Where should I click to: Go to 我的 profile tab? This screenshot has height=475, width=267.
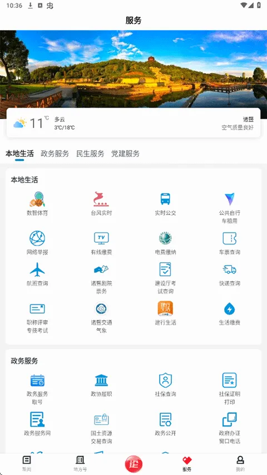point(240,464)
